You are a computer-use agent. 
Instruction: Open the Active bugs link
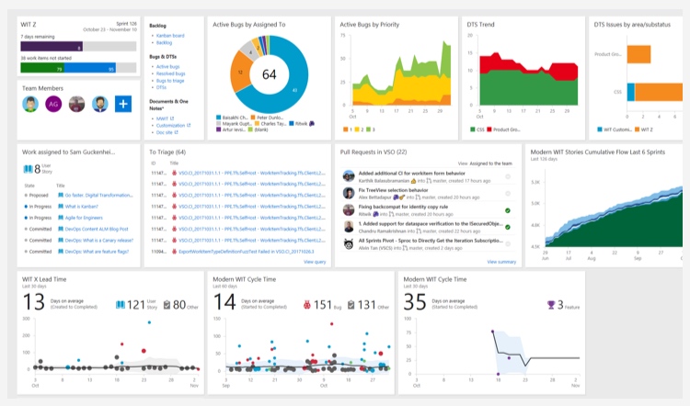[168, 67]
